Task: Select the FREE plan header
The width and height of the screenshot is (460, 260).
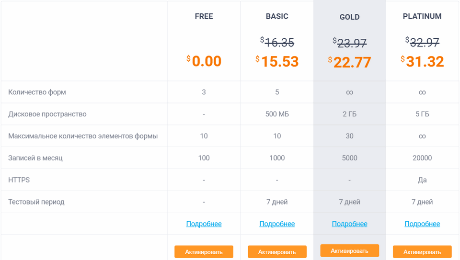Action: [x=204, y=16]
